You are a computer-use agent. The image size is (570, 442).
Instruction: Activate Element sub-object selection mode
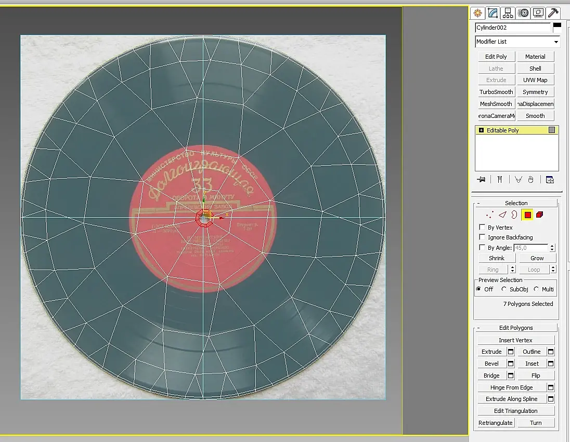[x=540, y=215]
